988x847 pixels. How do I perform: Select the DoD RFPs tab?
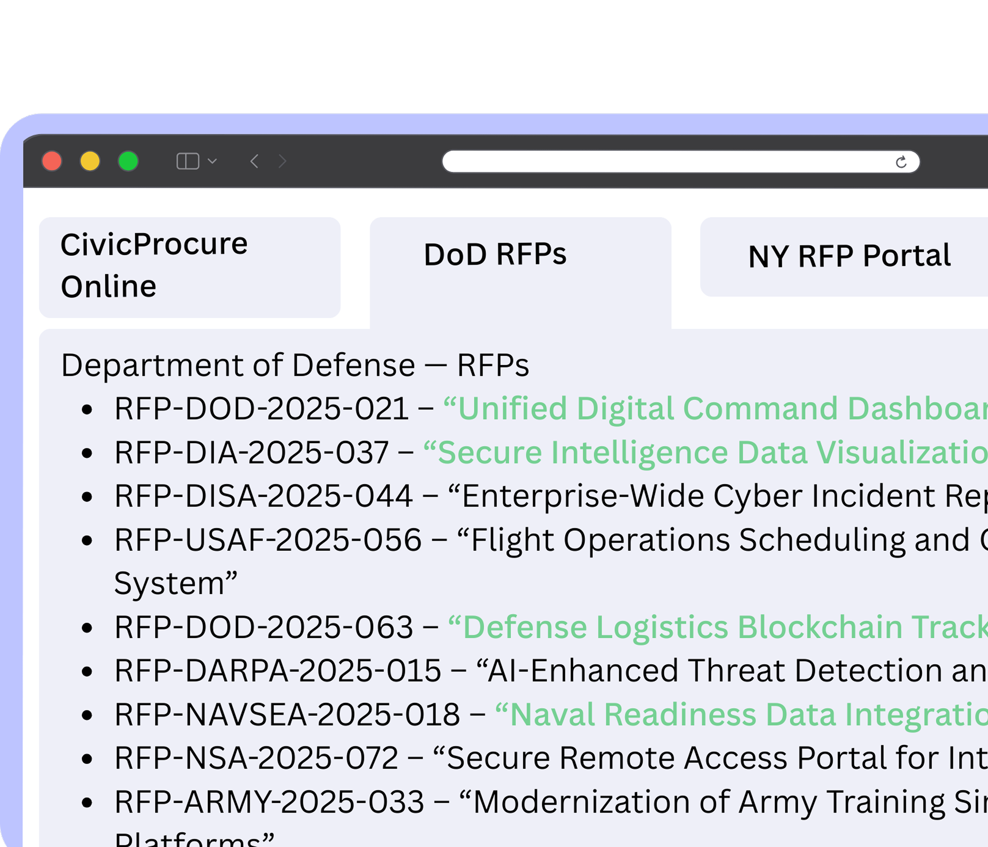pos(521,272)
